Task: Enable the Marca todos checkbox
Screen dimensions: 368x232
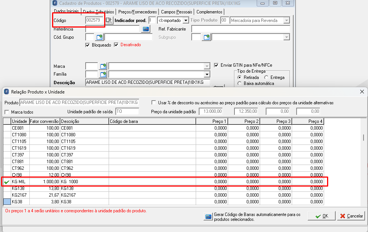Action: 7,112
